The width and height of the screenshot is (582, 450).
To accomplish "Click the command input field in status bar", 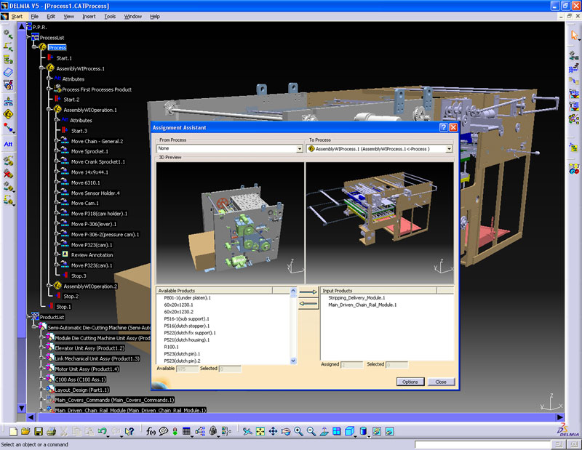I will point(482,444).
